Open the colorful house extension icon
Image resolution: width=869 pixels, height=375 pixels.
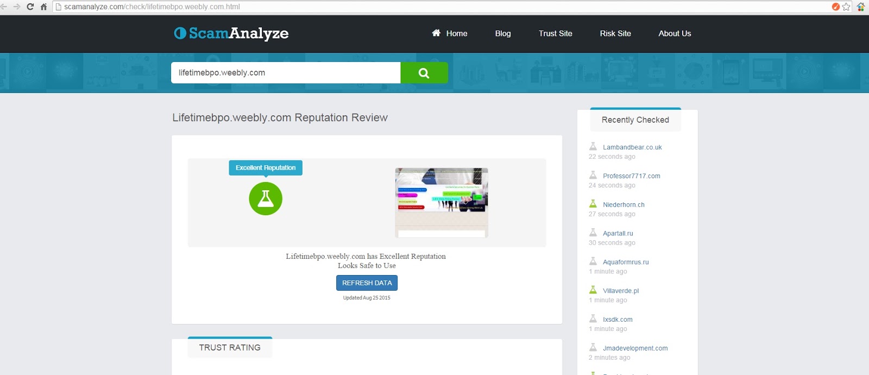(x=861, y=7)
